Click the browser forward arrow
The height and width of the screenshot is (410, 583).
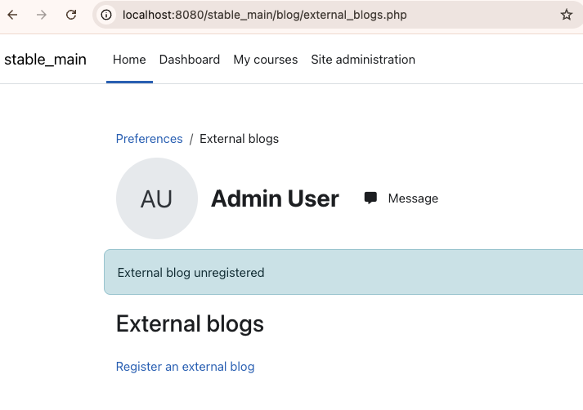pyautogui.click(x=42, y=15)
